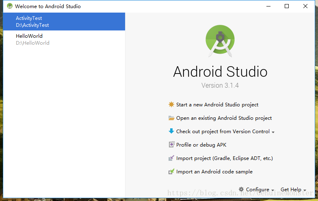The height and width of the screenshot is (201, 318).
Task: Click the D:\HelloWorld path text
Action: click(32, 43)
